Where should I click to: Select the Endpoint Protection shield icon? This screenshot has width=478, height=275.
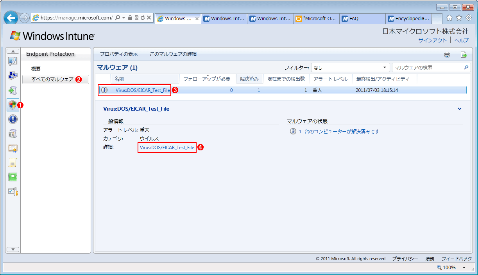13,105
